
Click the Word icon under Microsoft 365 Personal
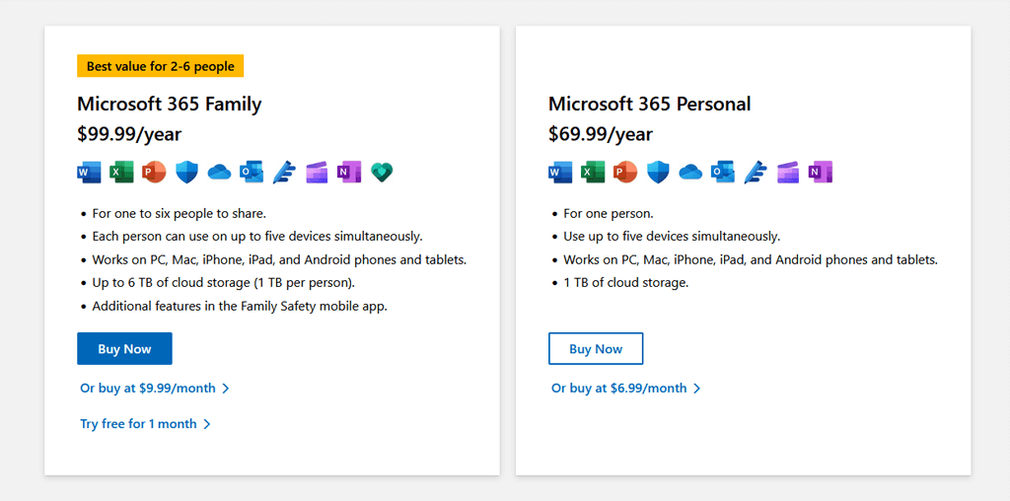click(x=560, y=173)
